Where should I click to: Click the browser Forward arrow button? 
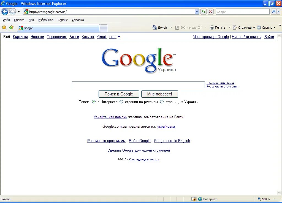click(12, 12)
